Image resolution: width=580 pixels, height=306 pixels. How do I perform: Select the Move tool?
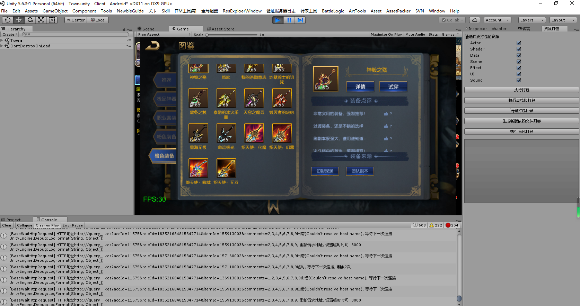(19, 20)
